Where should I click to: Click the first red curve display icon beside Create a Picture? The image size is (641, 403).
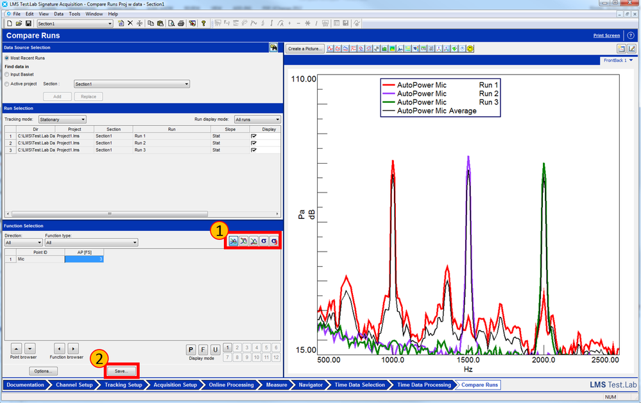pyautogui.click(x=330, y=49)
